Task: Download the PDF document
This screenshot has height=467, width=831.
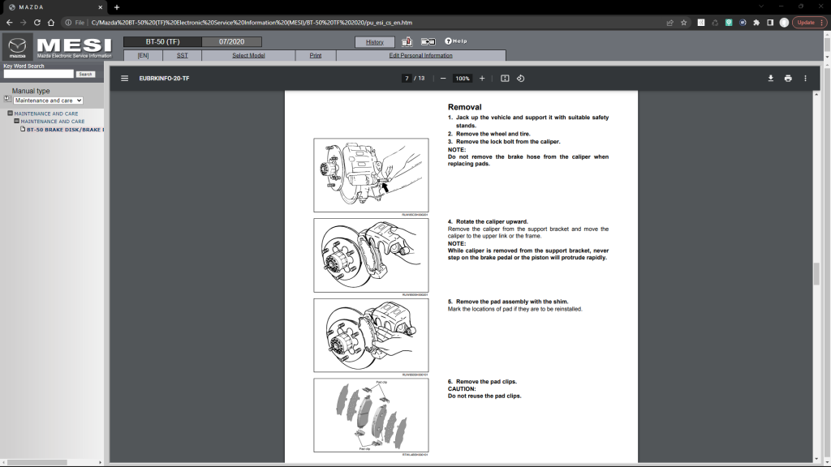Action: point(771,79)
